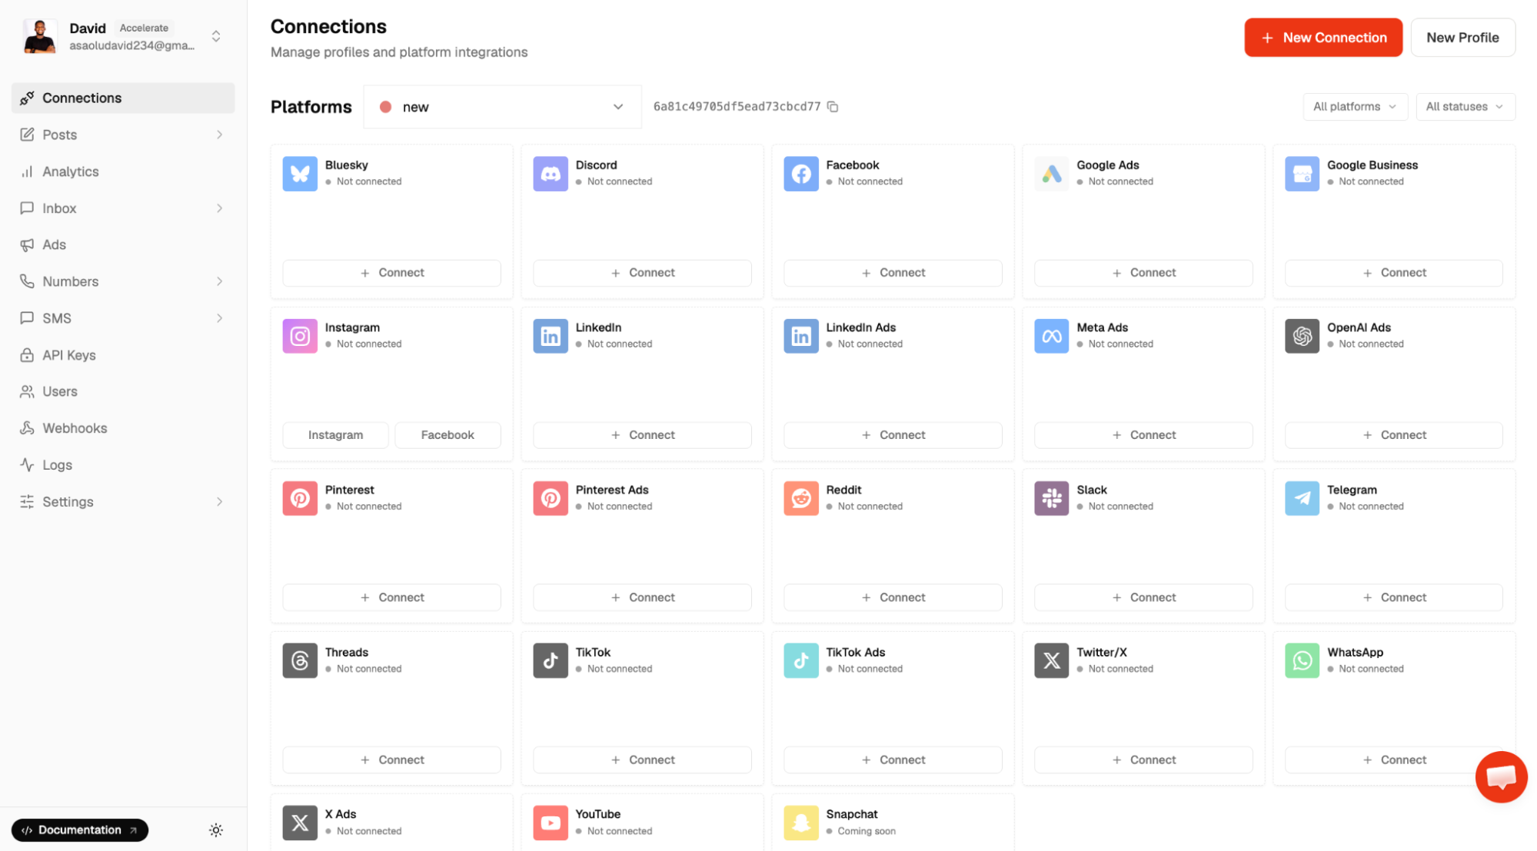
Task: Click David's profile avatar photo
Action: [39, 36]
